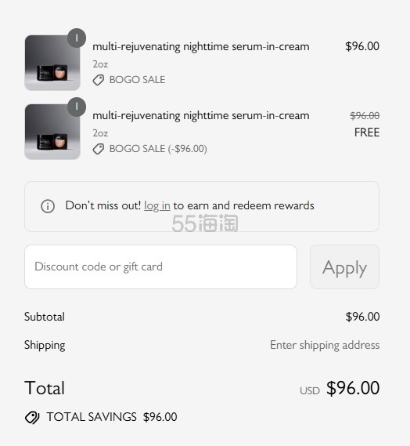Image resolution: width=410 pixels, height=446 pixels.
Task: Click the Subtotal $96.00 amount
Action: pos(362,317)
